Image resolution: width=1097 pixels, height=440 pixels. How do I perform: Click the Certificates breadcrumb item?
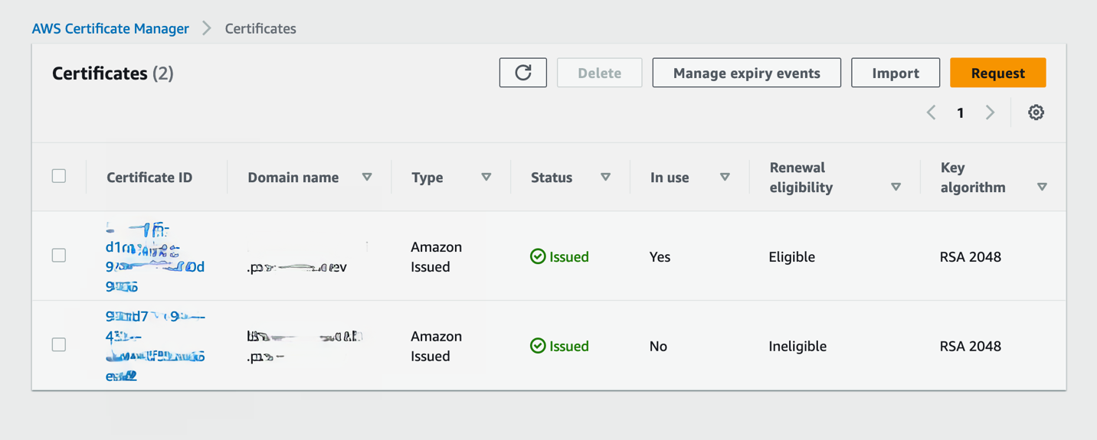point(260,28)
